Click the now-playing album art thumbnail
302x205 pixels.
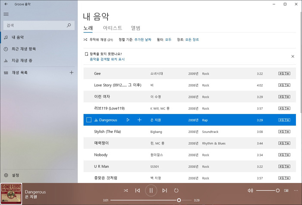[11, 194]
